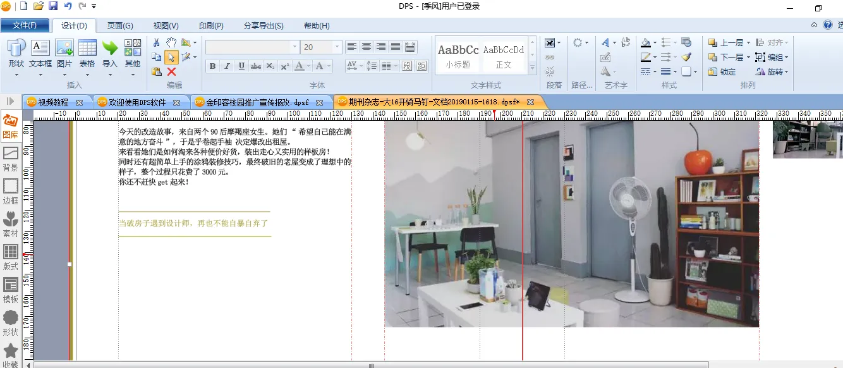The image size is (843, 368).
Task: Click the format painter brush icon
Action: 686,57
